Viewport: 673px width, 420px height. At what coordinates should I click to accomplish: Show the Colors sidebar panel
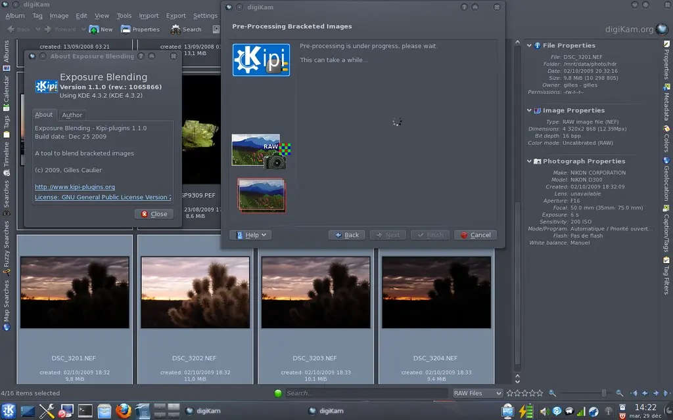click(666, 138)
